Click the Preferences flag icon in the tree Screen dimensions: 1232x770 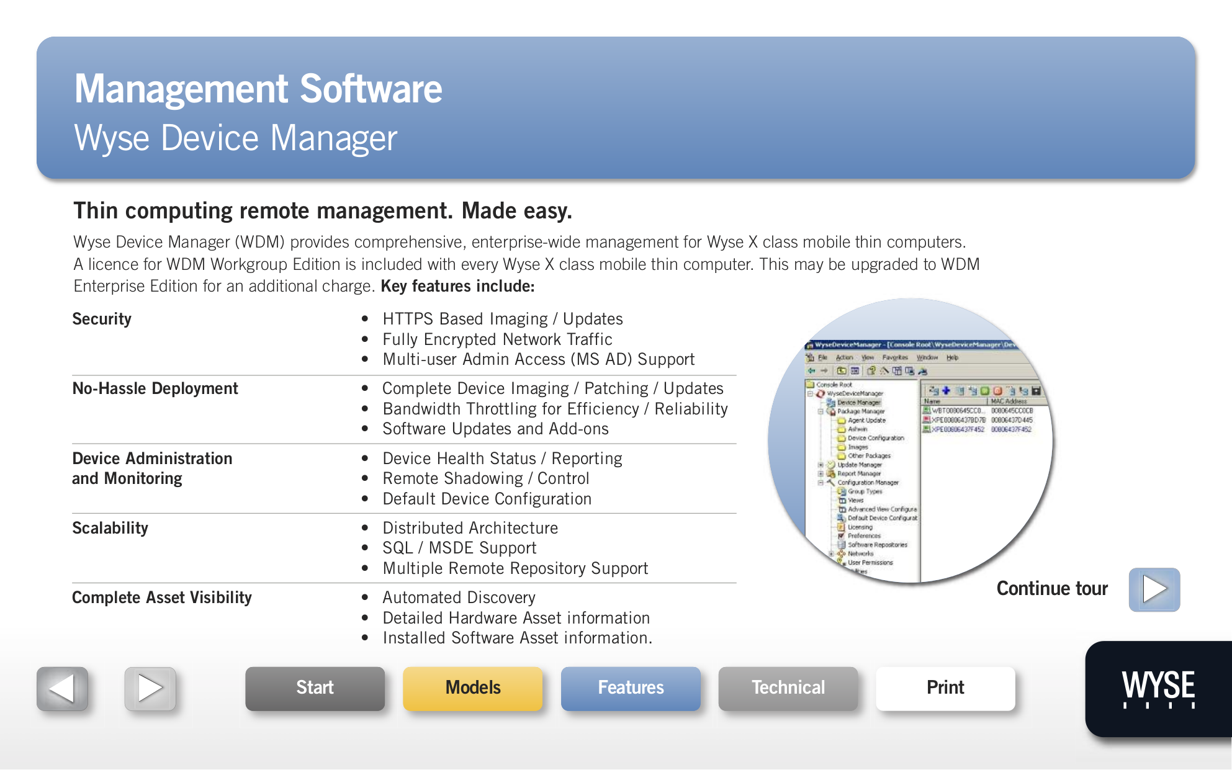tap(841, 535)
